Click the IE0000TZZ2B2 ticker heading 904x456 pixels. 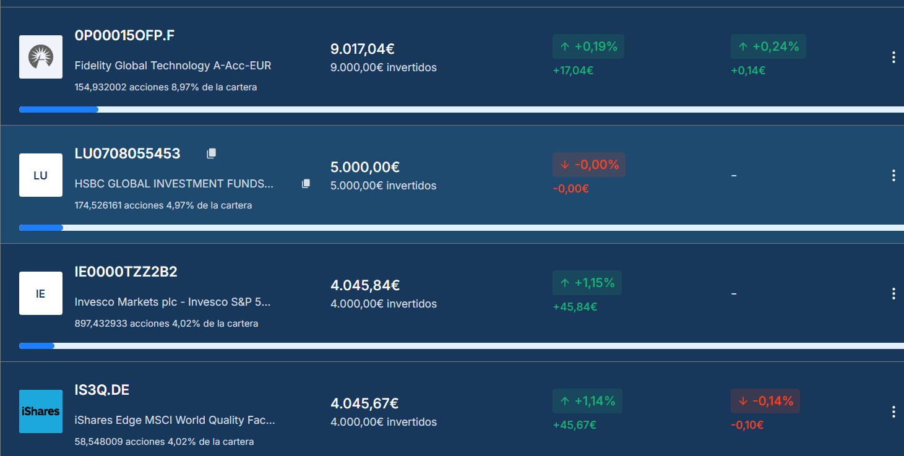pos(126,272)
